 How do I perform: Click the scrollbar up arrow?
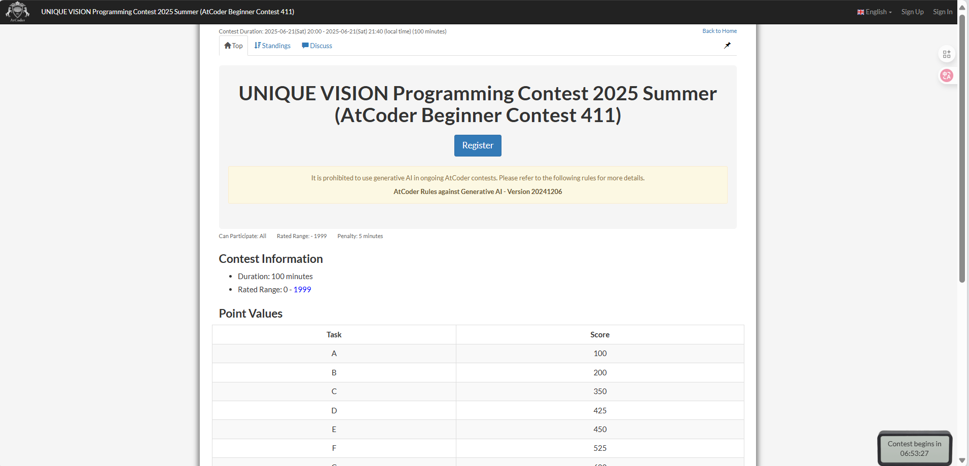(962, 8)
